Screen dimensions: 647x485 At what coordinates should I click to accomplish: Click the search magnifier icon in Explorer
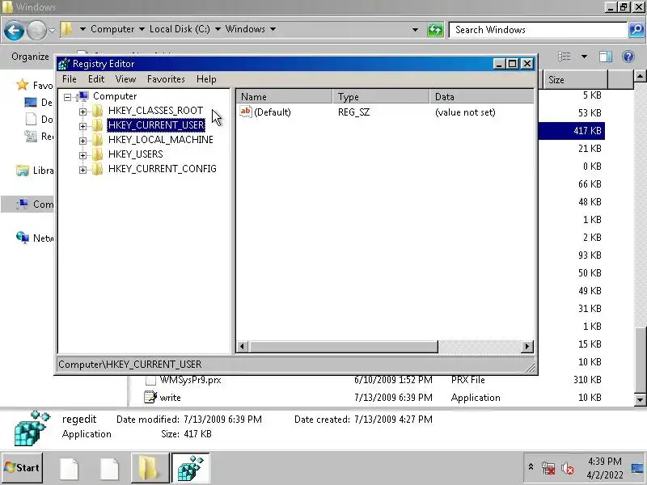pos(636,30)
